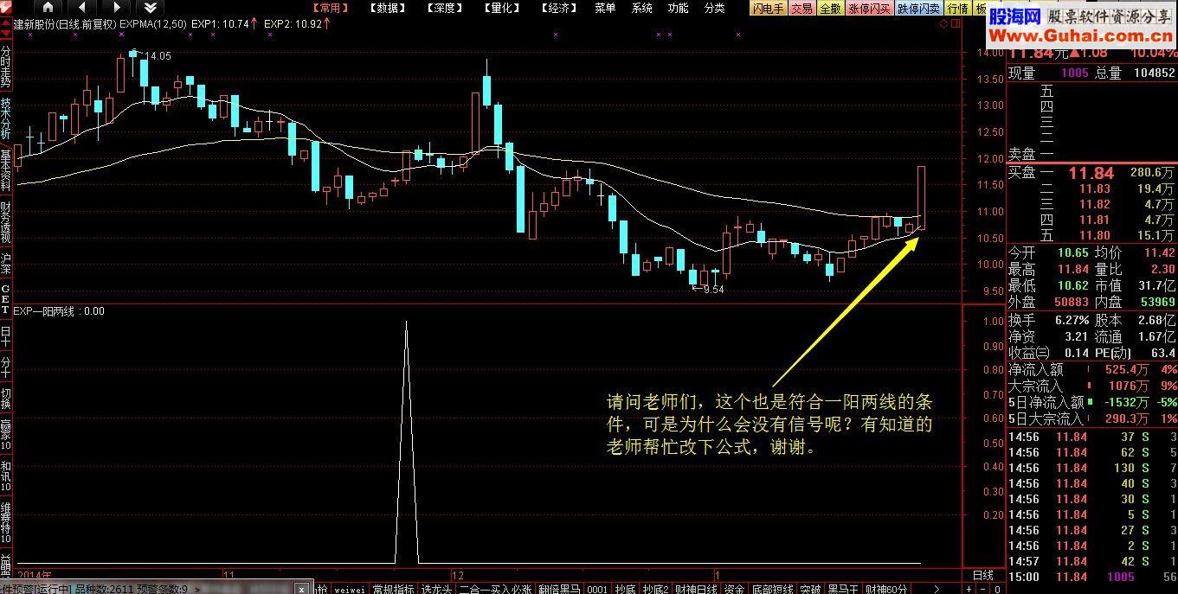The width and height of the screenshot is (1178, 594).
Task: Select the 日十 sidebar tab
Action: (6, 335)
